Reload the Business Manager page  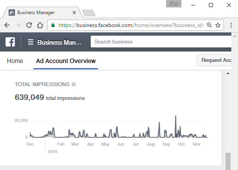29,25
